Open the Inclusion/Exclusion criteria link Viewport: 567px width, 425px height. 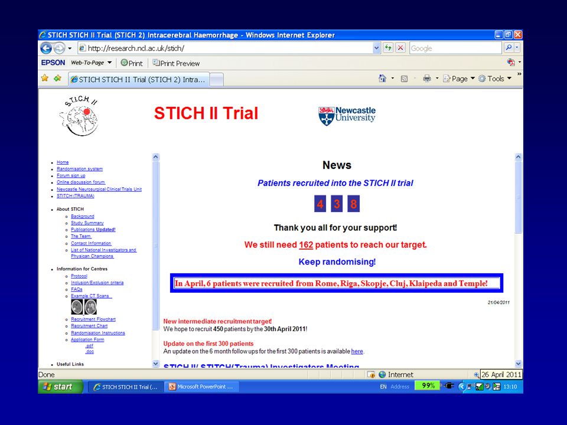click(97, 283)
